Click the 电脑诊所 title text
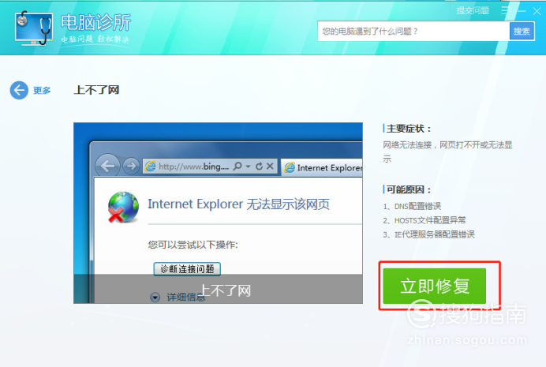This screenshot has height=367, width=546. [x=95, y=22]
